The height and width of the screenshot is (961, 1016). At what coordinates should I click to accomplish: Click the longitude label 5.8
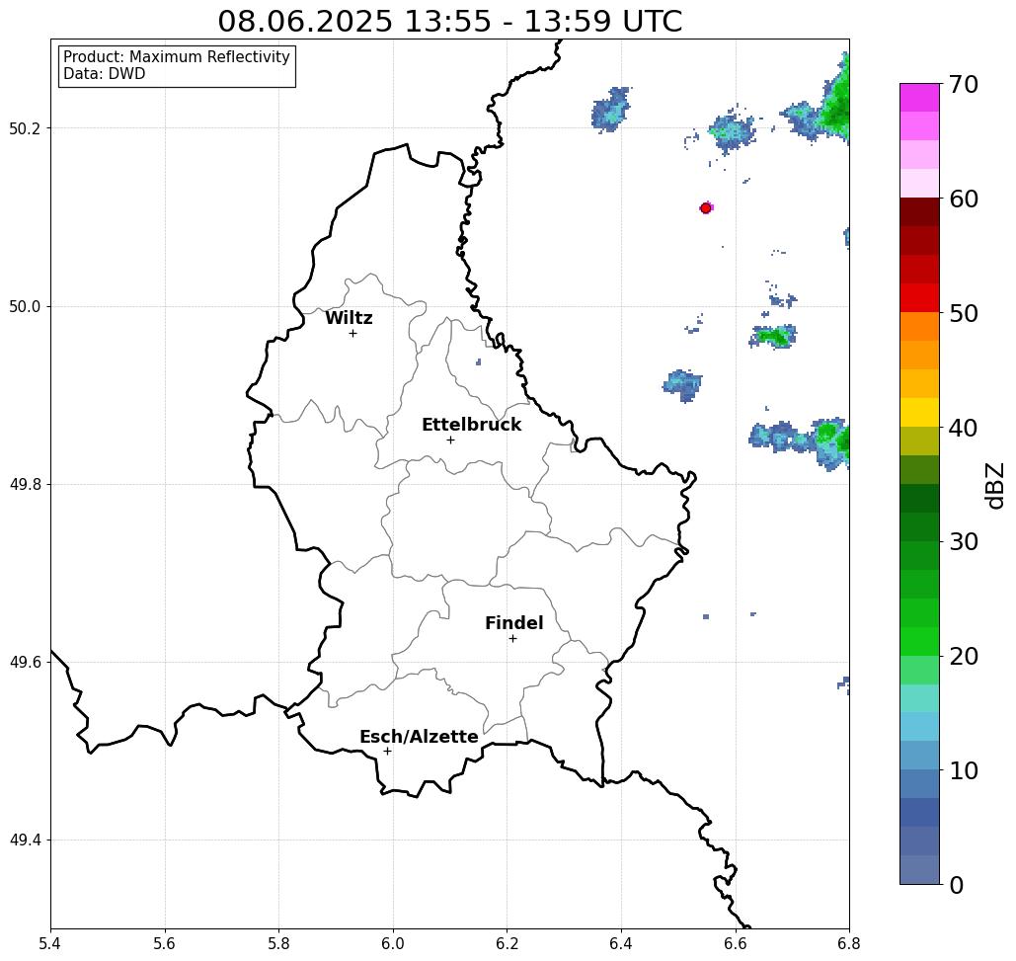click(x=278, y=943)
